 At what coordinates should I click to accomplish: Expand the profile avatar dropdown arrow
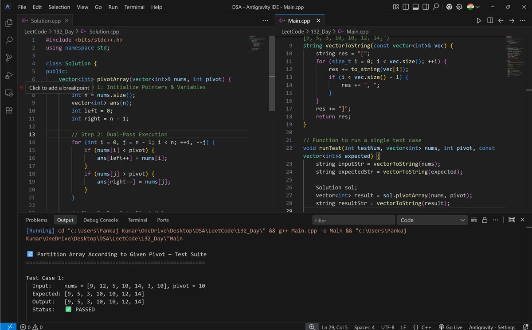tap(478, 7)
